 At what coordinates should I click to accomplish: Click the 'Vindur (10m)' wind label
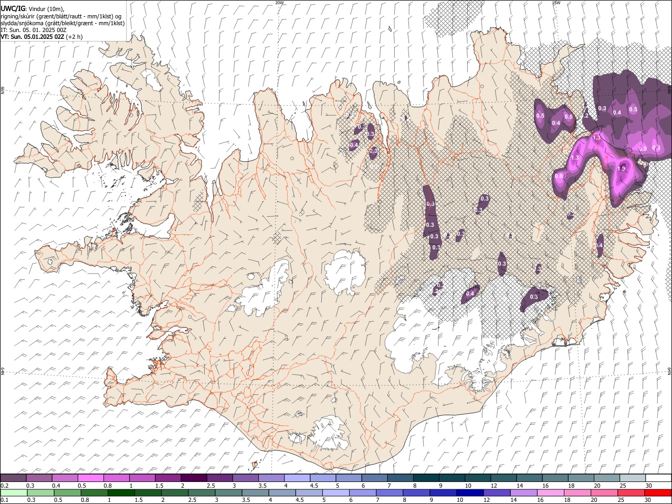(46, 9)
